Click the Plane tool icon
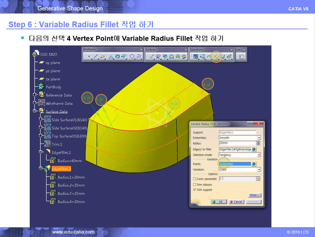315x237 pixels. pyautogui.click(x=103, y=57)
